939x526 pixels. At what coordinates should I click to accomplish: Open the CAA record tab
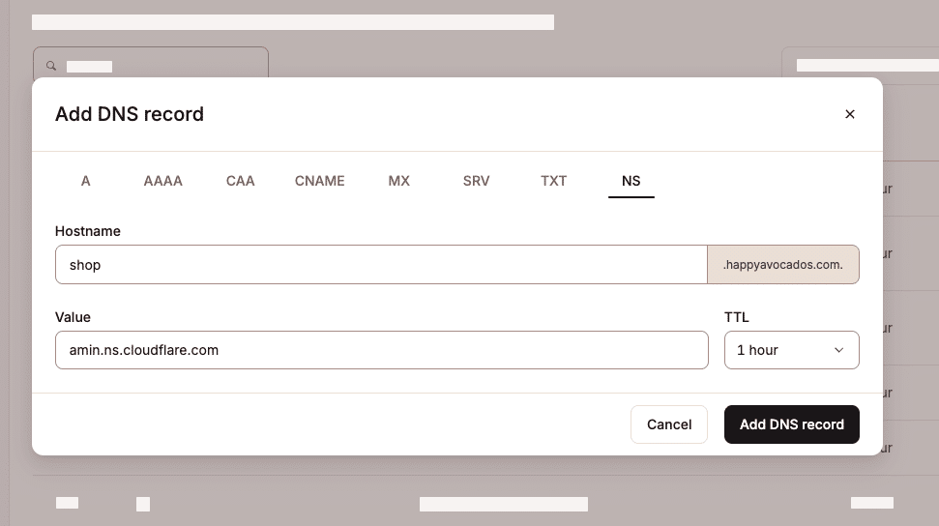coord(241,181)
